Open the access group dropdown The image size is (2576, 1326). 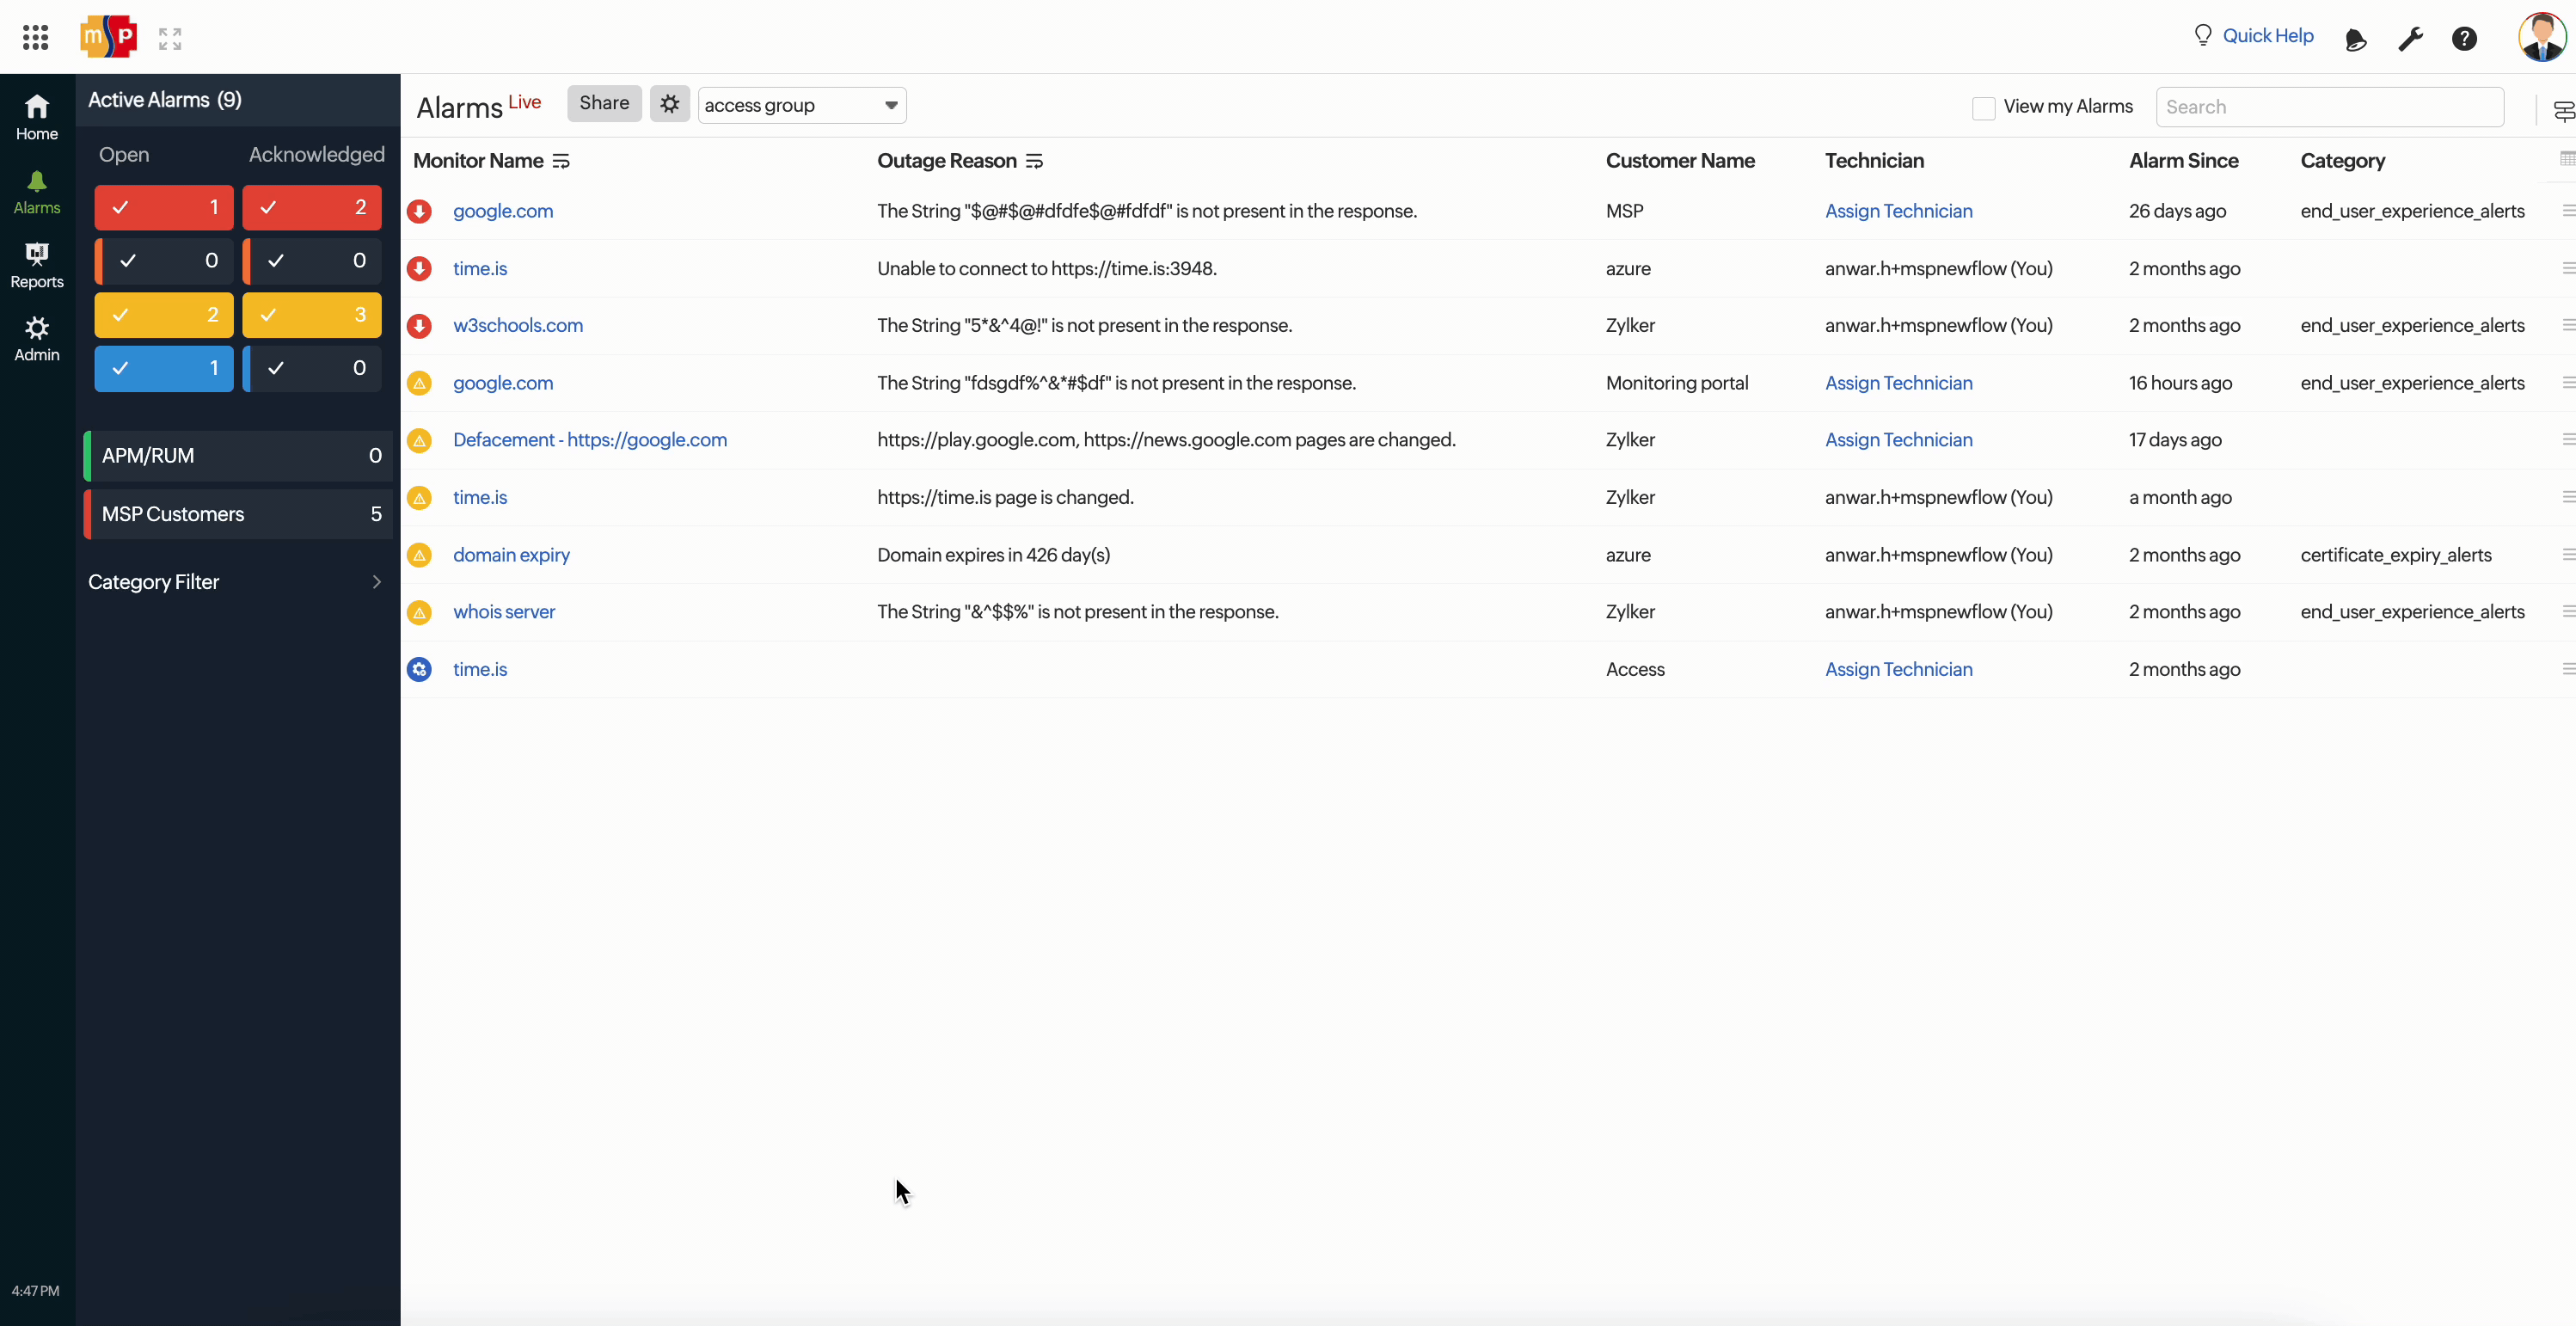click(x=801, y=105)
